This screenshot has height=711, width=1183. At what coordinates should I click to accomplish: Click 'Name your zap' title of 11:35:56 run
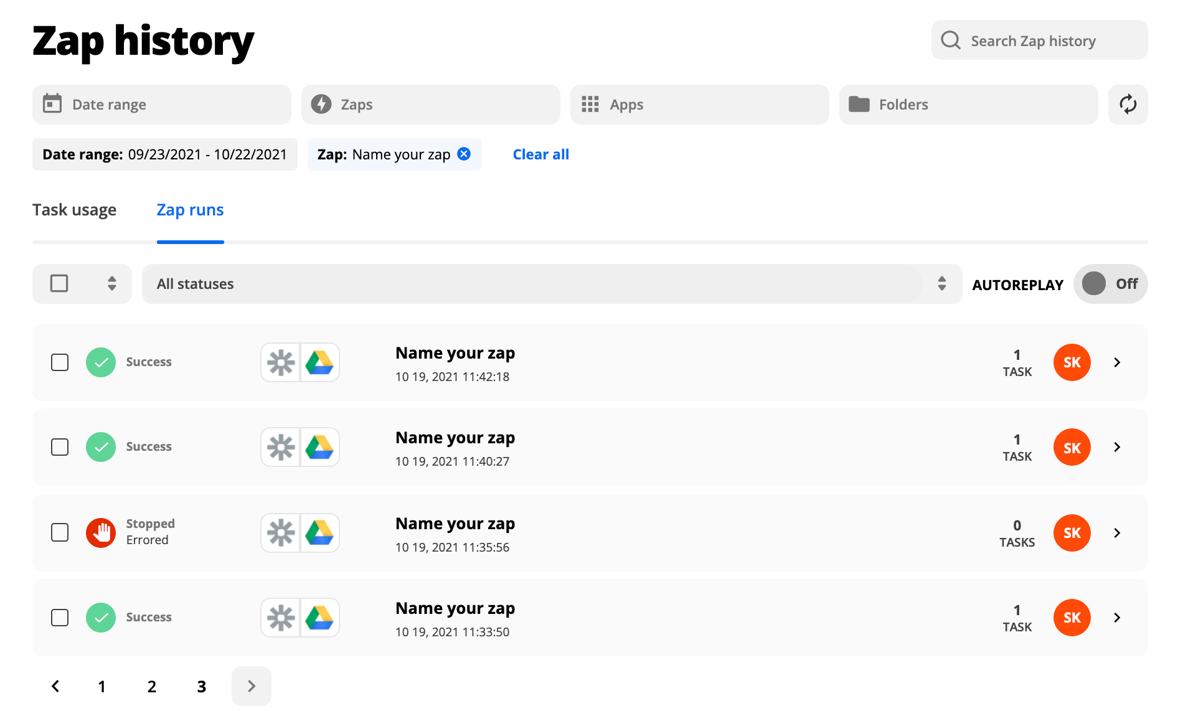point(455,524)
